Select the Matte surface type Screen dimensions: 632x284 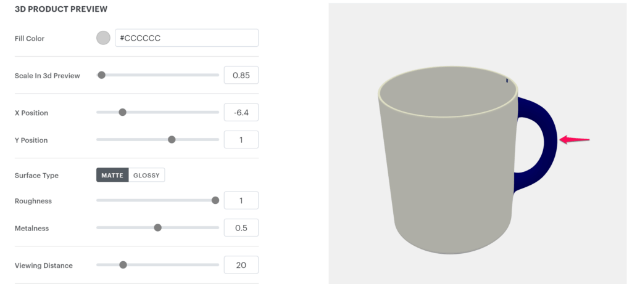[x=112, y=176]
